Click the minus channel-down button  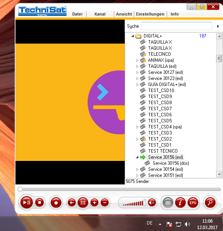(x=105, y=203)
